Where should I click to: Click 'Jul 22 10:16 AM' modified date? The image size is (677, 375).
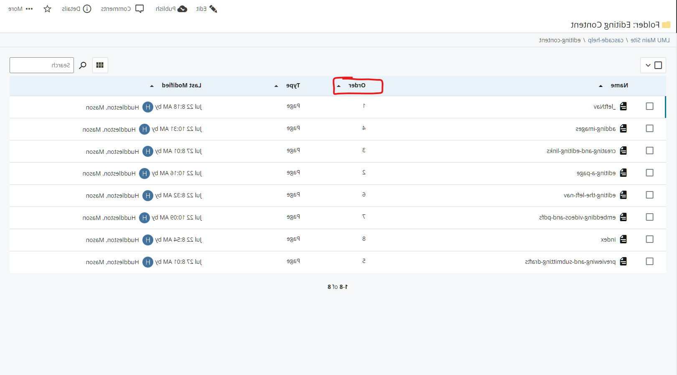coord(181,173)
